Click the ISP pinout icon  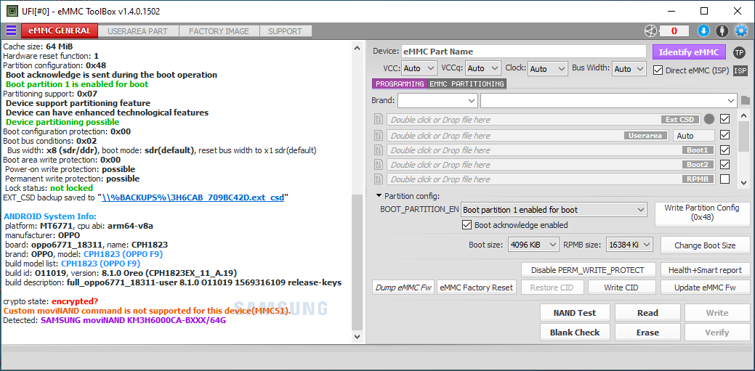pos(740,70)
